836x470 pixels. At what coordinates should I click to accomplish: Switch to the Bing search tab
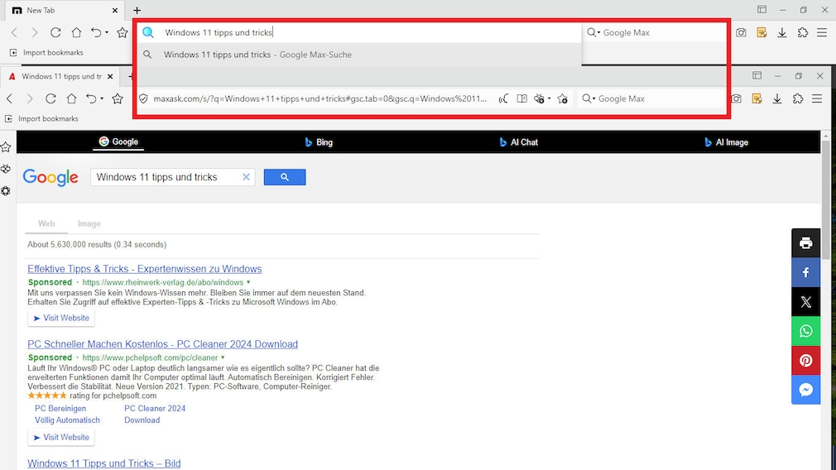(x=319, y=142)
